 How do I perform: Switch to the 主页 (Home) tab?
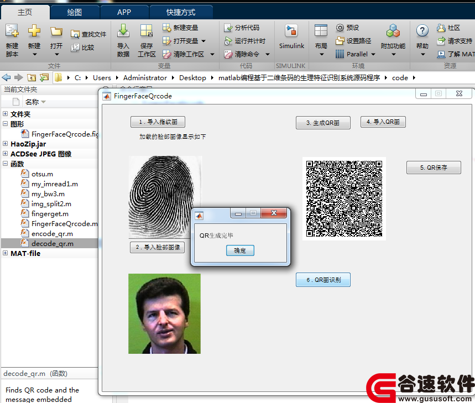coord(25,12)
